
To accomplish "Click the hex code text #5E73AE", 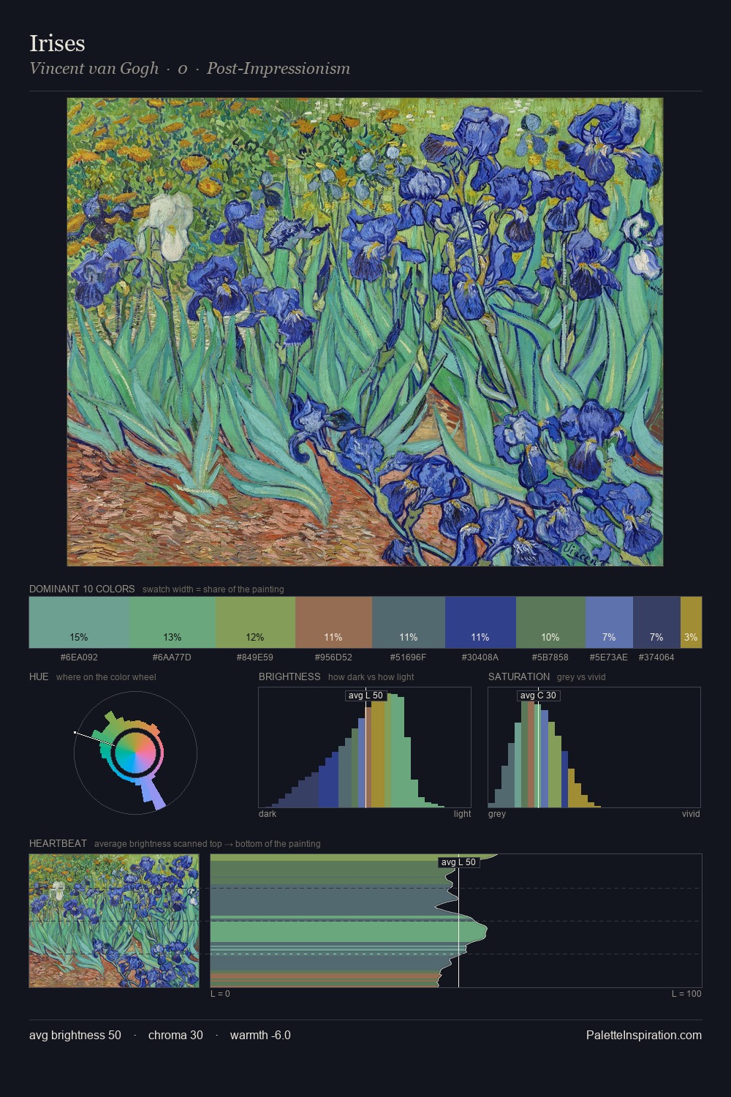I will click(x=609, y=657).
